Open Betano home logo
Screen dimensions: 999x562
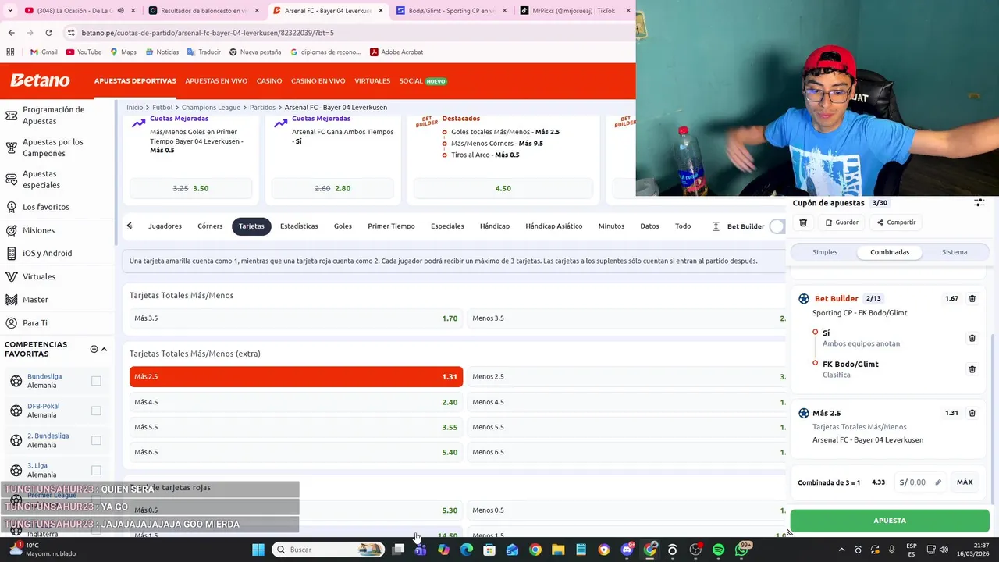click(x=40, y=80)
